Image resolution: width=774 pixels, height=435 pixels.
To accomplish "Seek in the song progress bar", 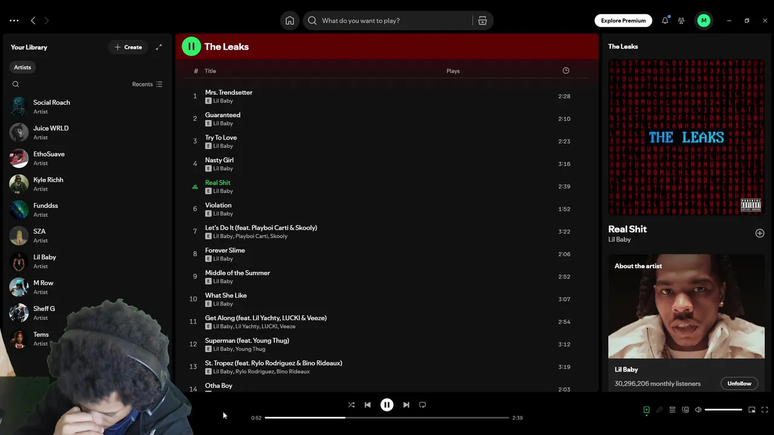I will 387,417.
